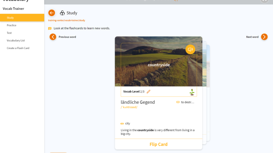Viewport: 273px width, 153px height.
Task: Click the phonetic transcription of countryside
Action: click(129, 107)
